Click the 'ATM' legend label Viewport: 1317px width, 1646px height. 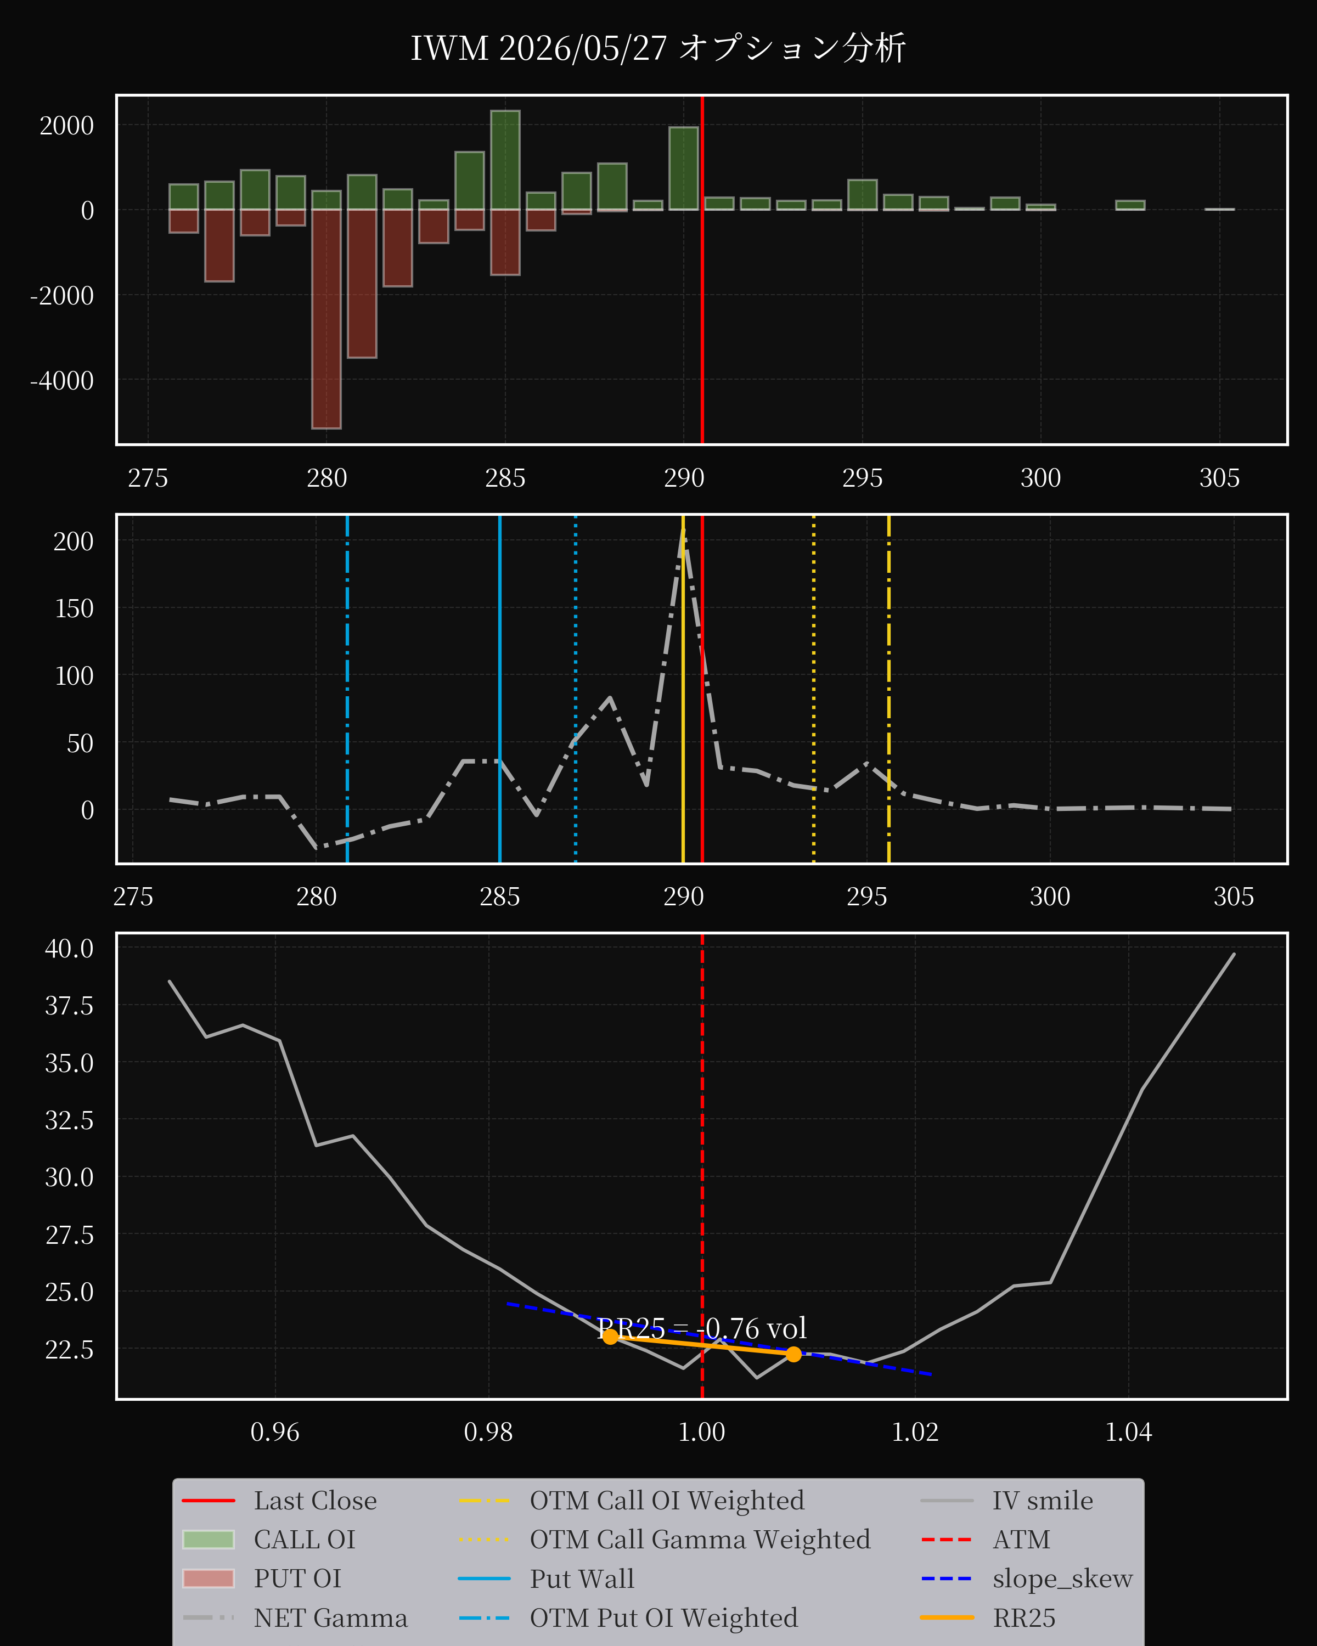click(1022, 1540)
